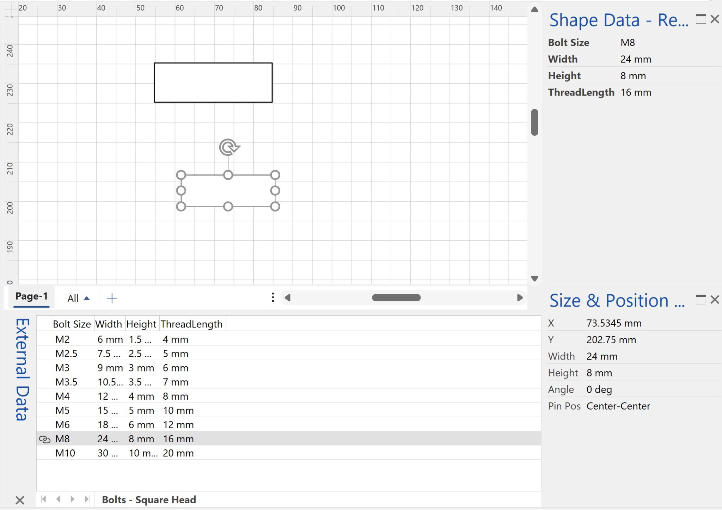Viewport: 722px width, 510px height.
Task: Close the External Data window
Action: [20, 499]
